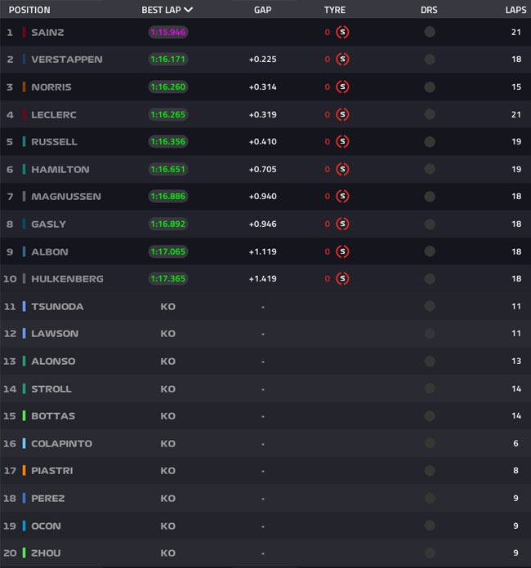Select Sainz's purple best lap time
Image resolution: width=531 pixels, height=568 pixels.
tap(168, 33)
